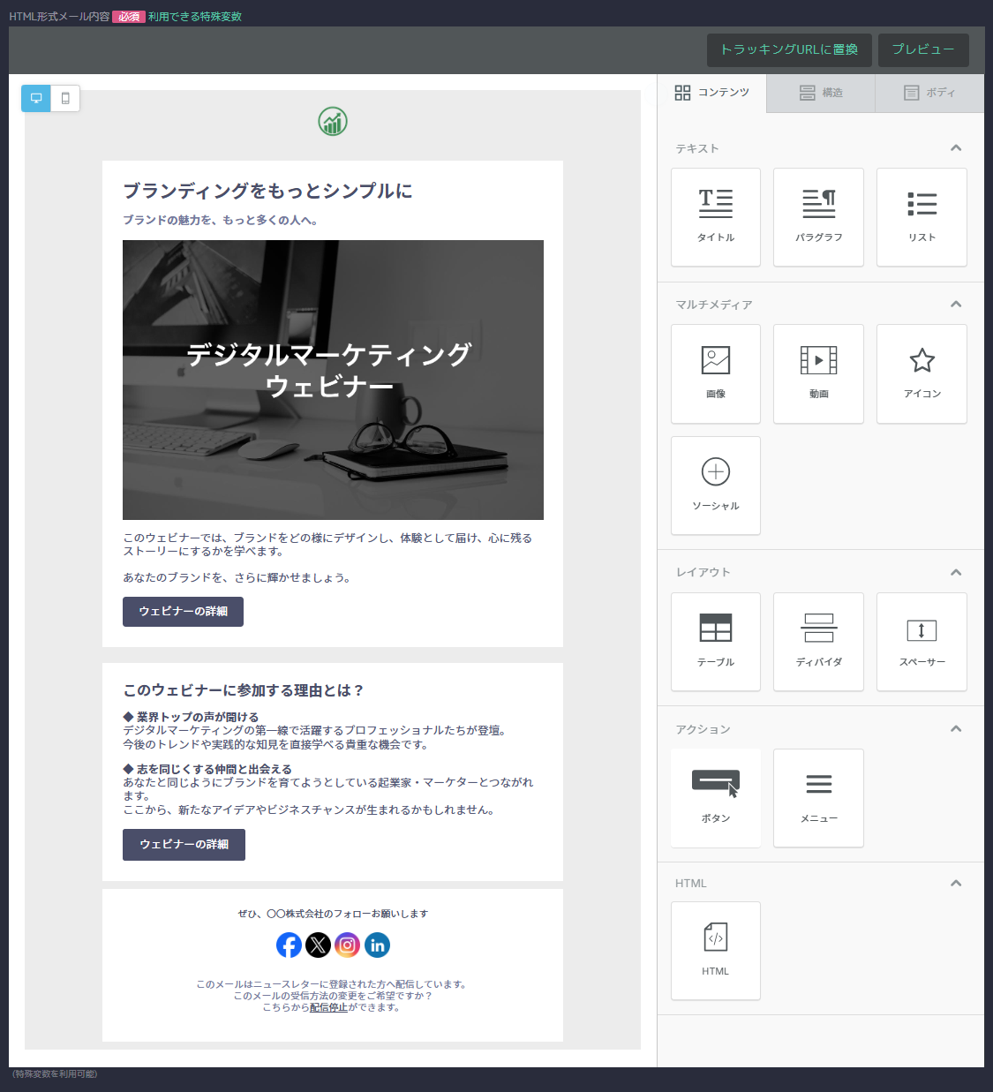
Task: Switch to desktop preview mode
Action: click(36, 98)
